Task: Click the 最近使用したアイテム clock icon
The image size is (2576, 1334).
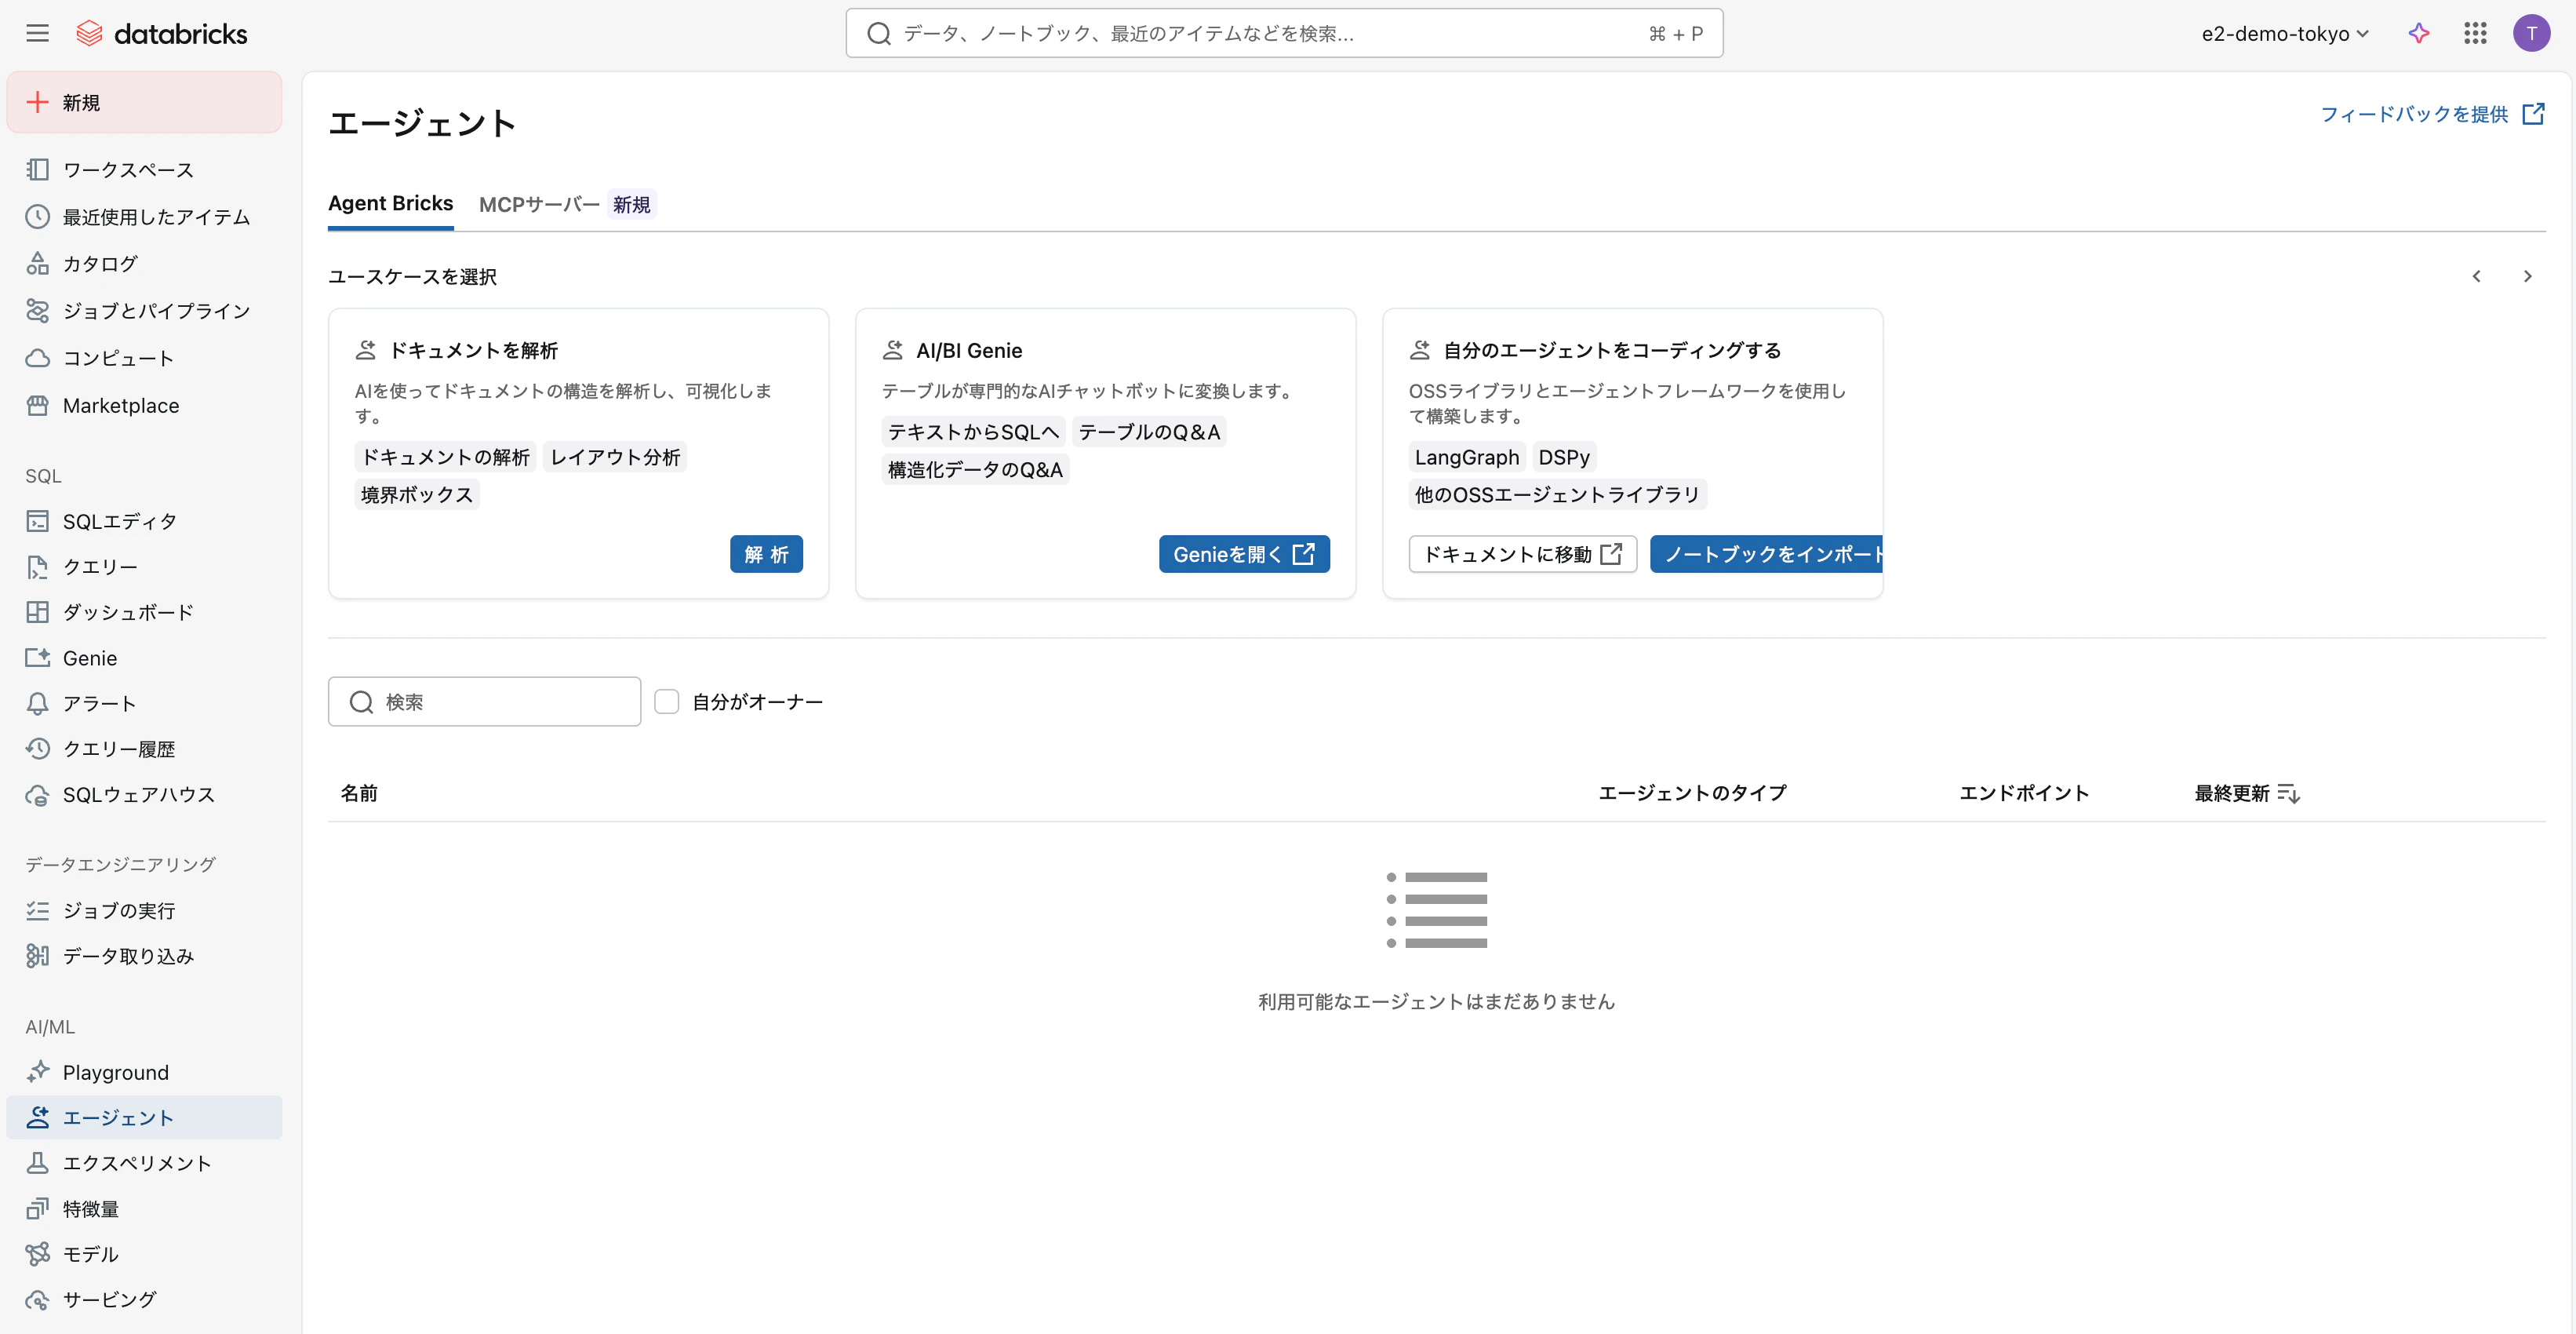Action: [x=37, y=216]
